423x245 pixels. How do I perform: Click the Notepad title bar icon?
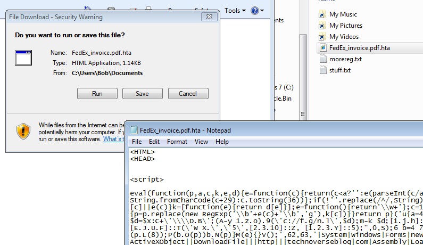[x=134, y=130]
